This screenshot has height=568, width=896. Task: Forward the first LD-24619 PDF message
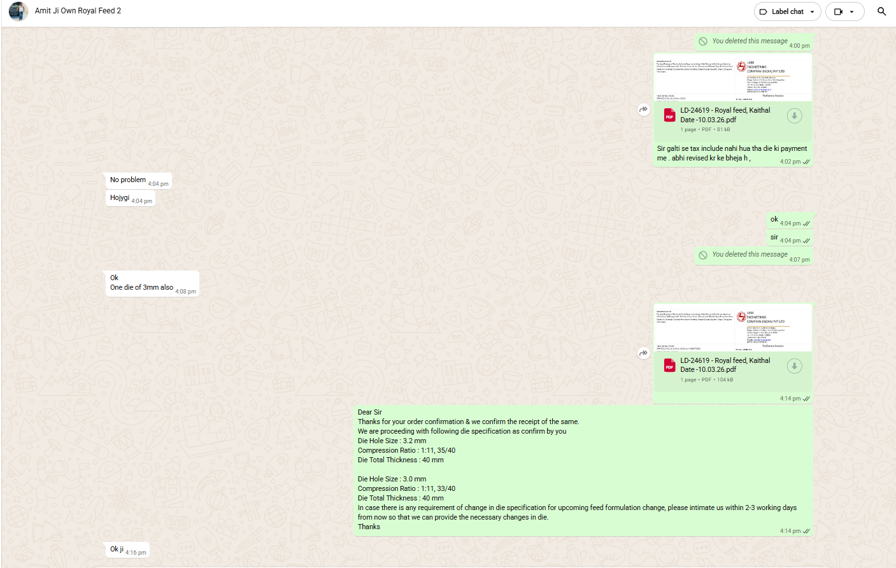[x=643, y=110]
